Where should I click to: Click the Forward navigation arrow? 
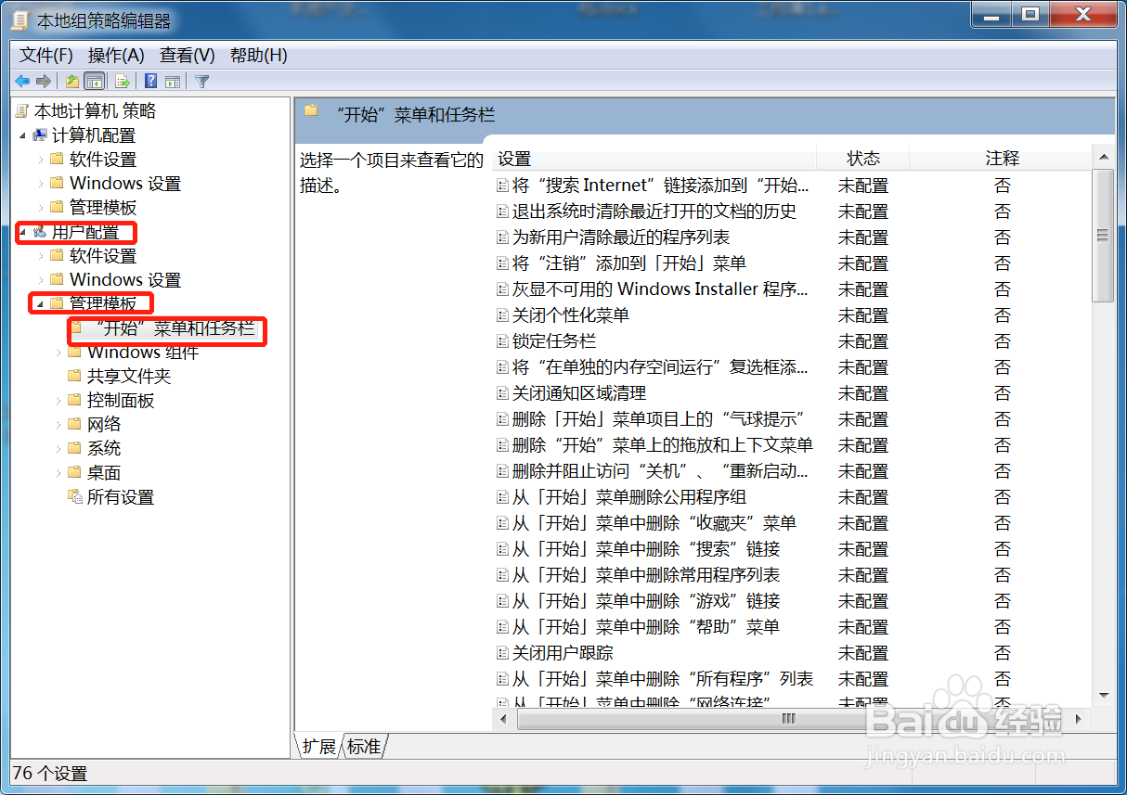pos(43,81)
